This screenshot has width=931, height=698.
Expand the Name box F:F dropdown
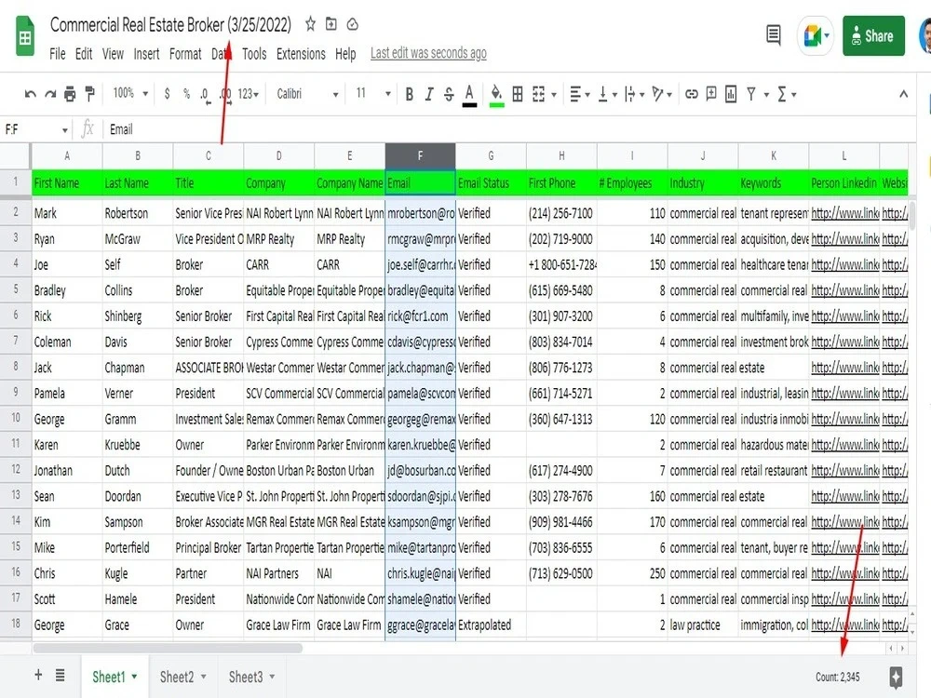(x=65, y=130)
